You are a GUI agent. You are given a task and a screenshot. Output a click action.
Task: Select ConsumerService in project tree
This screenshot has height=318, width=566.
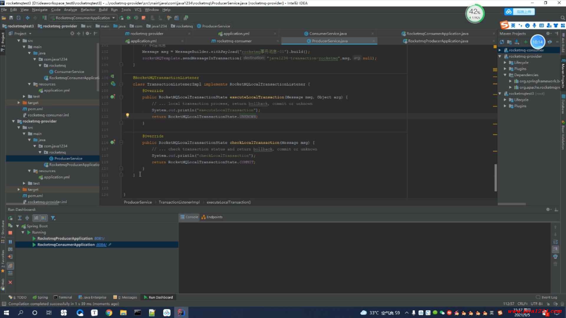69,72
